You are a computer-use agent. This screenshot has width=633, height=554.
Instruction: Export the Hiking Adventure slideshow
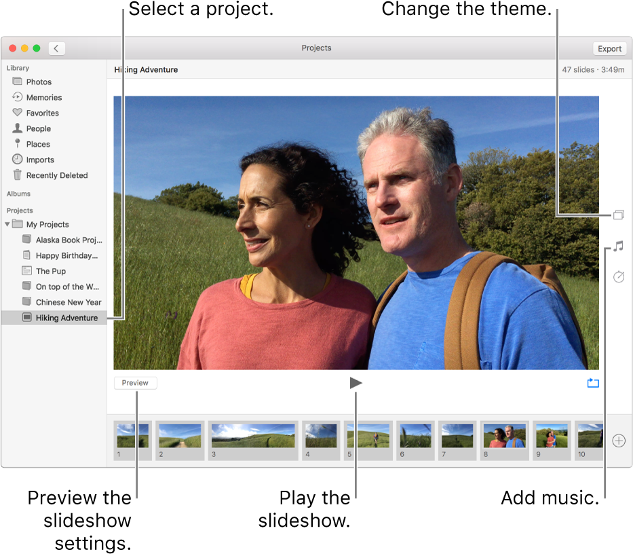click(609, 48)
